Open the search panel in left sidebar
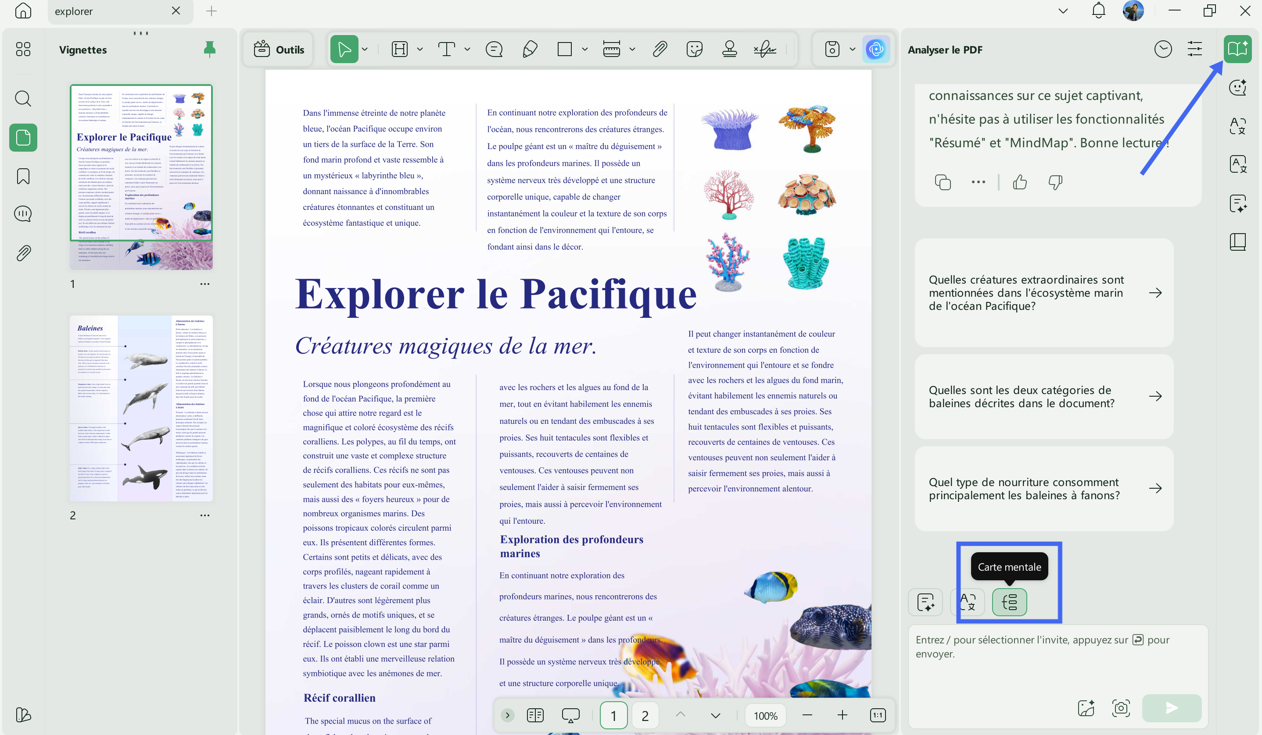 click(x=23, y=99)
